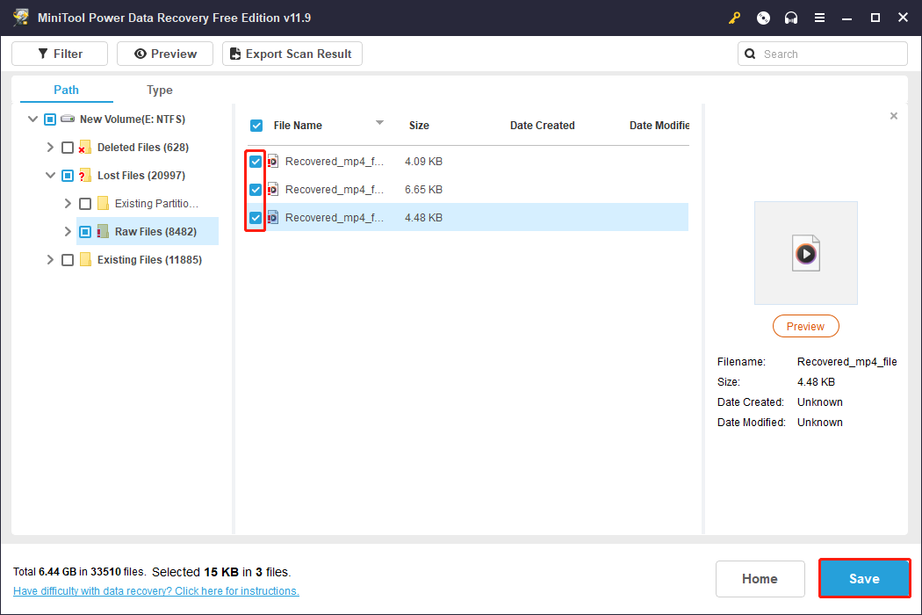The height and width of the screenshot is (615, 922).
Task: Expand the Deleted Files (628) node
Action: pos(51,147)
